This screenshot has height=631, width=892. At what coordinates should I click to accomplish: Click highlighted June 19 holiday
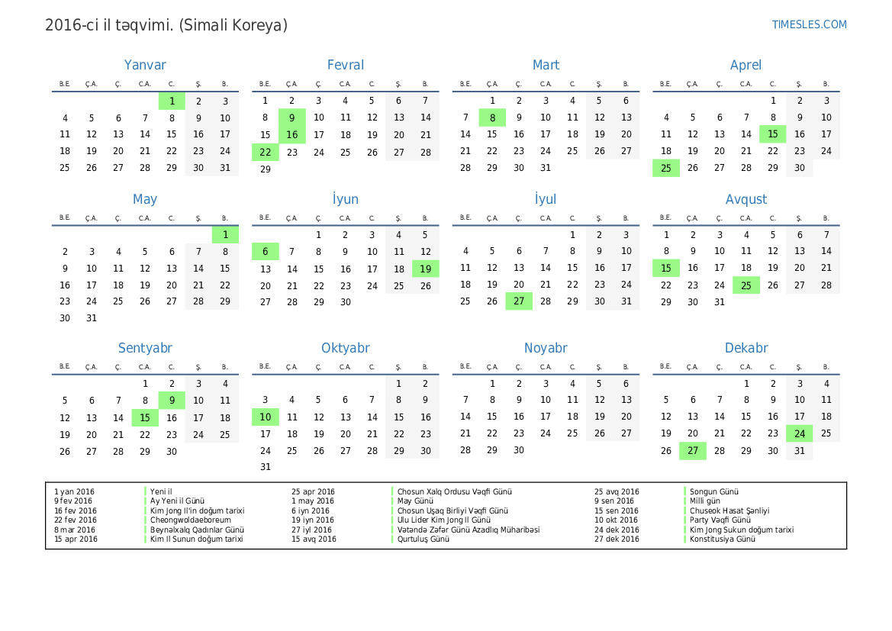pos(426,269)
